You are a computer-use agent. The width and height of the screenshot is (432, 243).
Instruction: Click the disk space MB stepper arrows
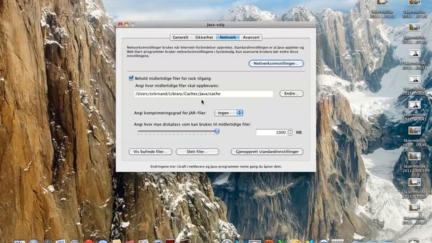(290, 132)
